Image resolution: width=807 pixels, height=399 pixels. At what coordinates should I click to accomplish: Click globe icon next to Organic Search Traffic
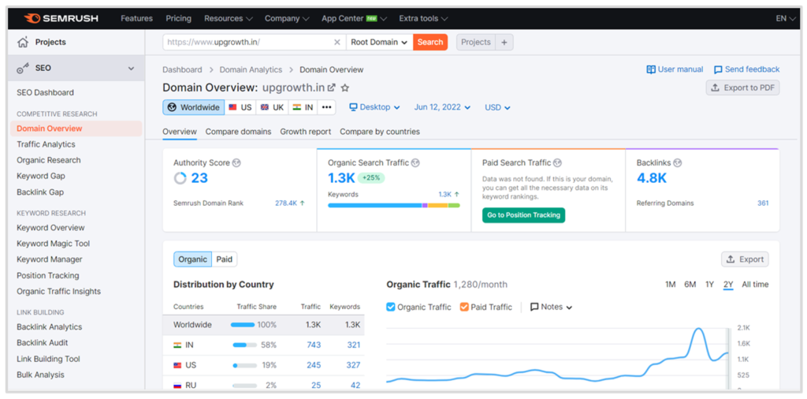[415, 162]
